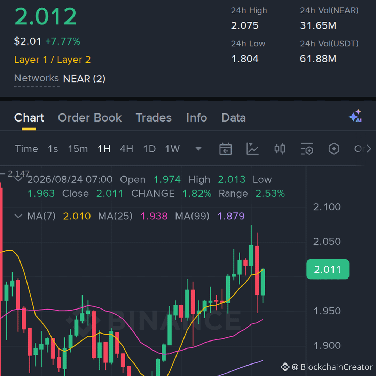Click the MA(25) value 1.938

click(x=154, y=216)
